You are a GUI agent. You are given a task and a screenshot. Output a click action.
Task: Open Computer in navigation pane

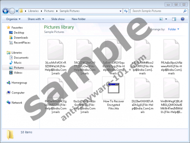click(x=18, y=93)
